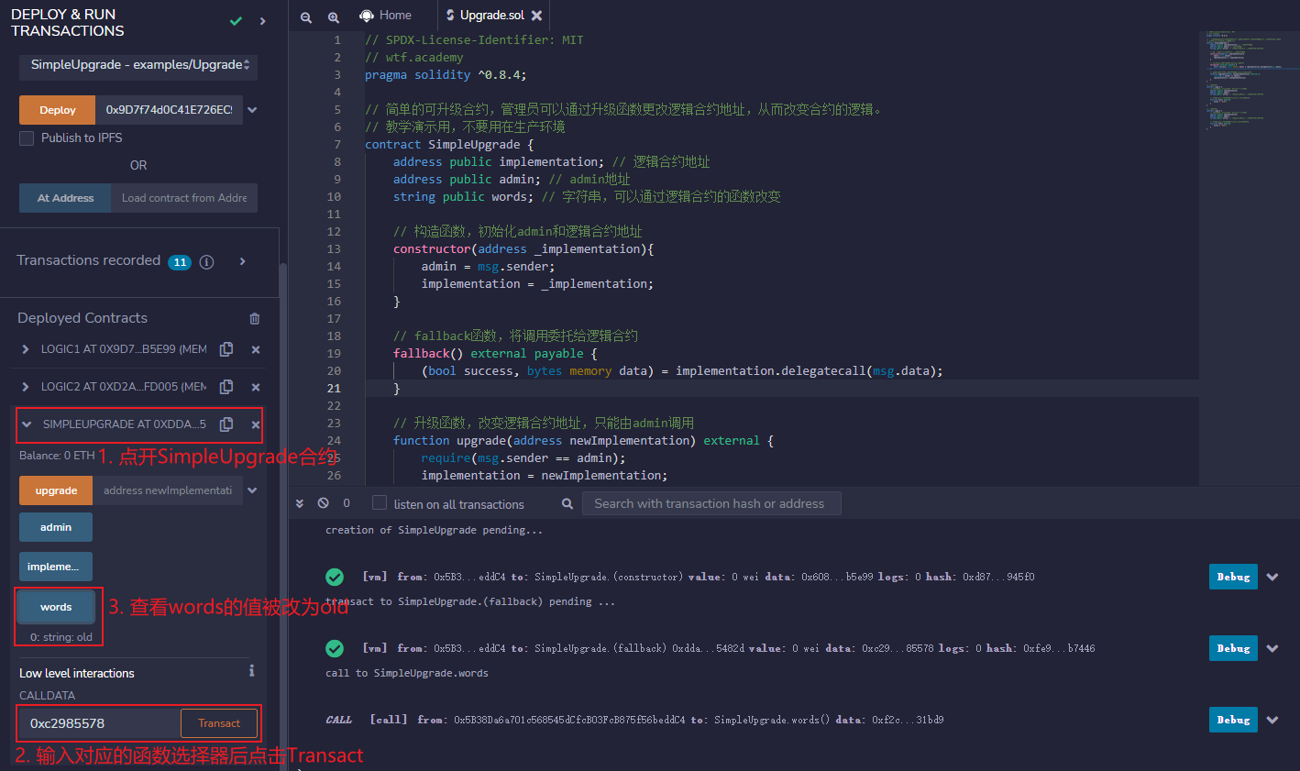Click the terminal search magnifier icon
The height and width of the screenshot is (771, 1300).
pos(567,503)
